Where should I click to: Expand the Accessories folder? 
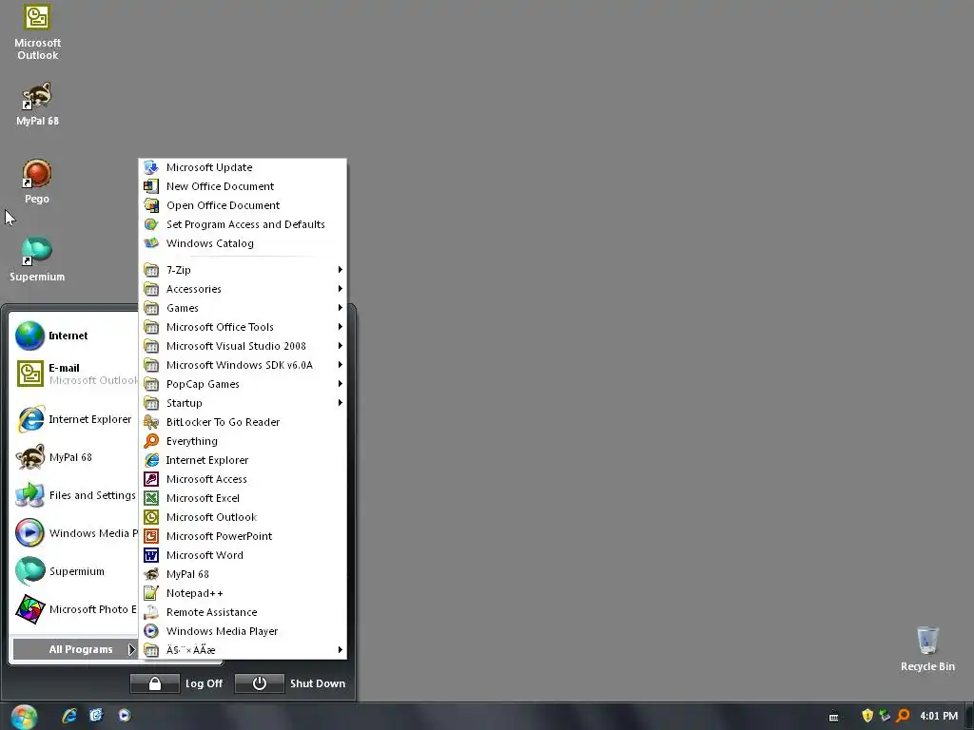(x=243, y=289)
